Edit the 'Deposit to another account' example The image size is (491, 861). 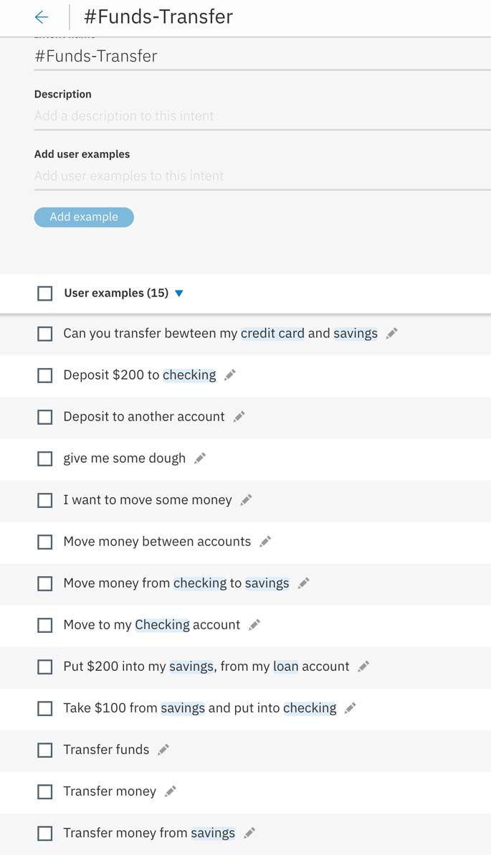(x=239, y=417)
